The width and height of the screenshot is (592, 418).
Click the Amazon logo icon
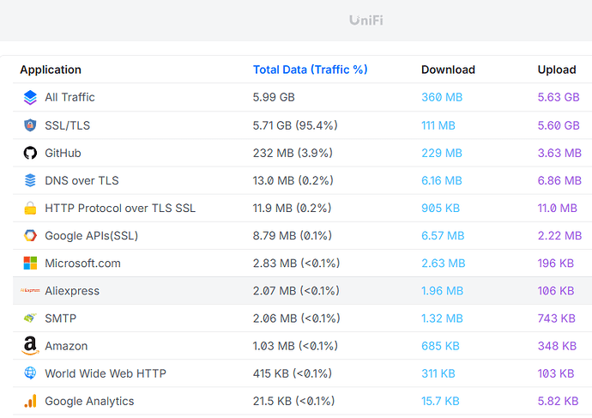point(30,346)
